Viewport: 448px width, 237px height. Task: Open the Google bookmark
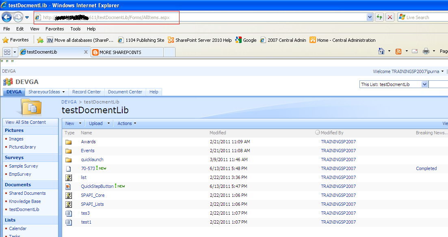click(246, 40)
